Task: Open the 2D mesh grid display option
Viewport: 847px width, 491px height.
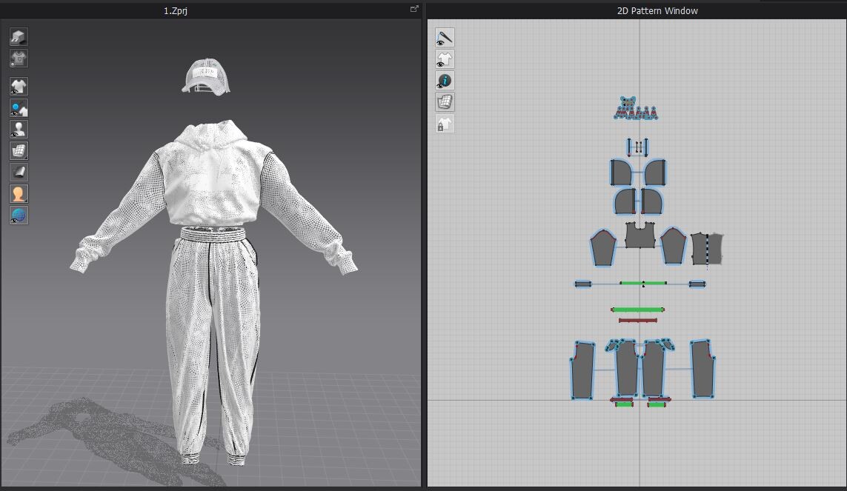Action: pos(445,102)
